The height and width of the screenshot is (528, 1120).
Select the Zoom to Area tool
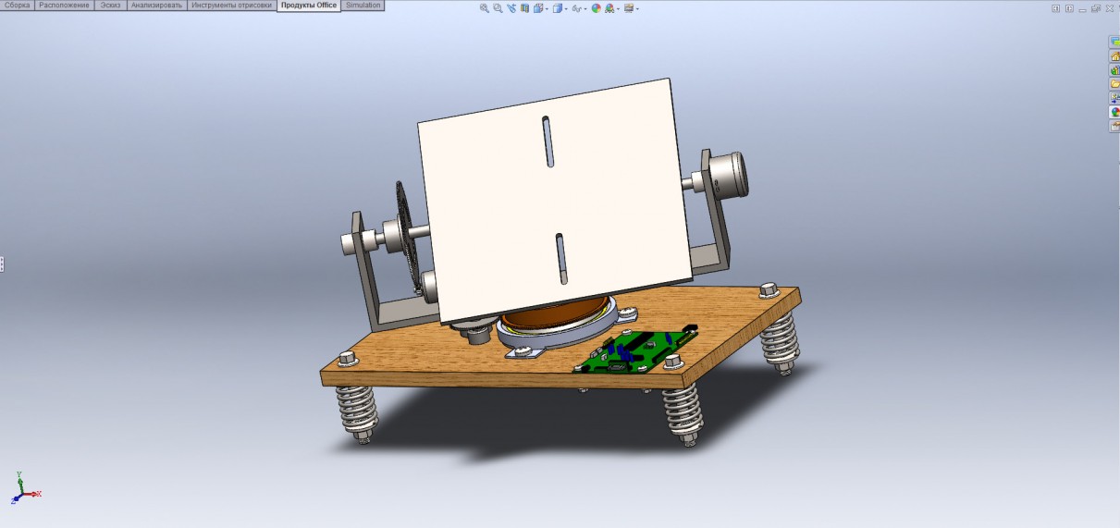(498, 8)
